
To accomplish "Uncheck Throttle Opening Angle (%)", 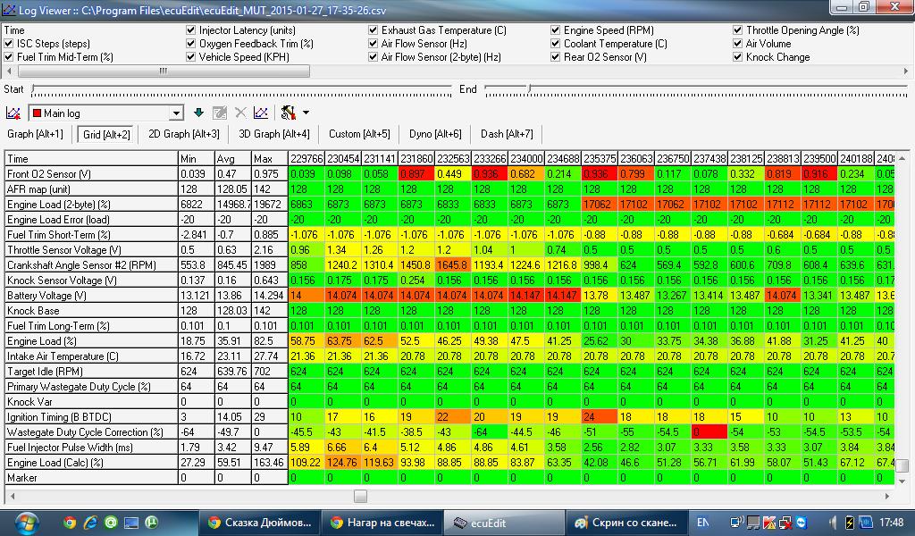I will pyautogui.click(x=737, y=29).
